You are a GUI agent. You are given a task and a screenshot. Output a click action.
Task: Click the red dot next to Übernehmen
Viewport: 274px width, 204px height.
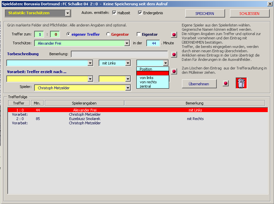226,83
